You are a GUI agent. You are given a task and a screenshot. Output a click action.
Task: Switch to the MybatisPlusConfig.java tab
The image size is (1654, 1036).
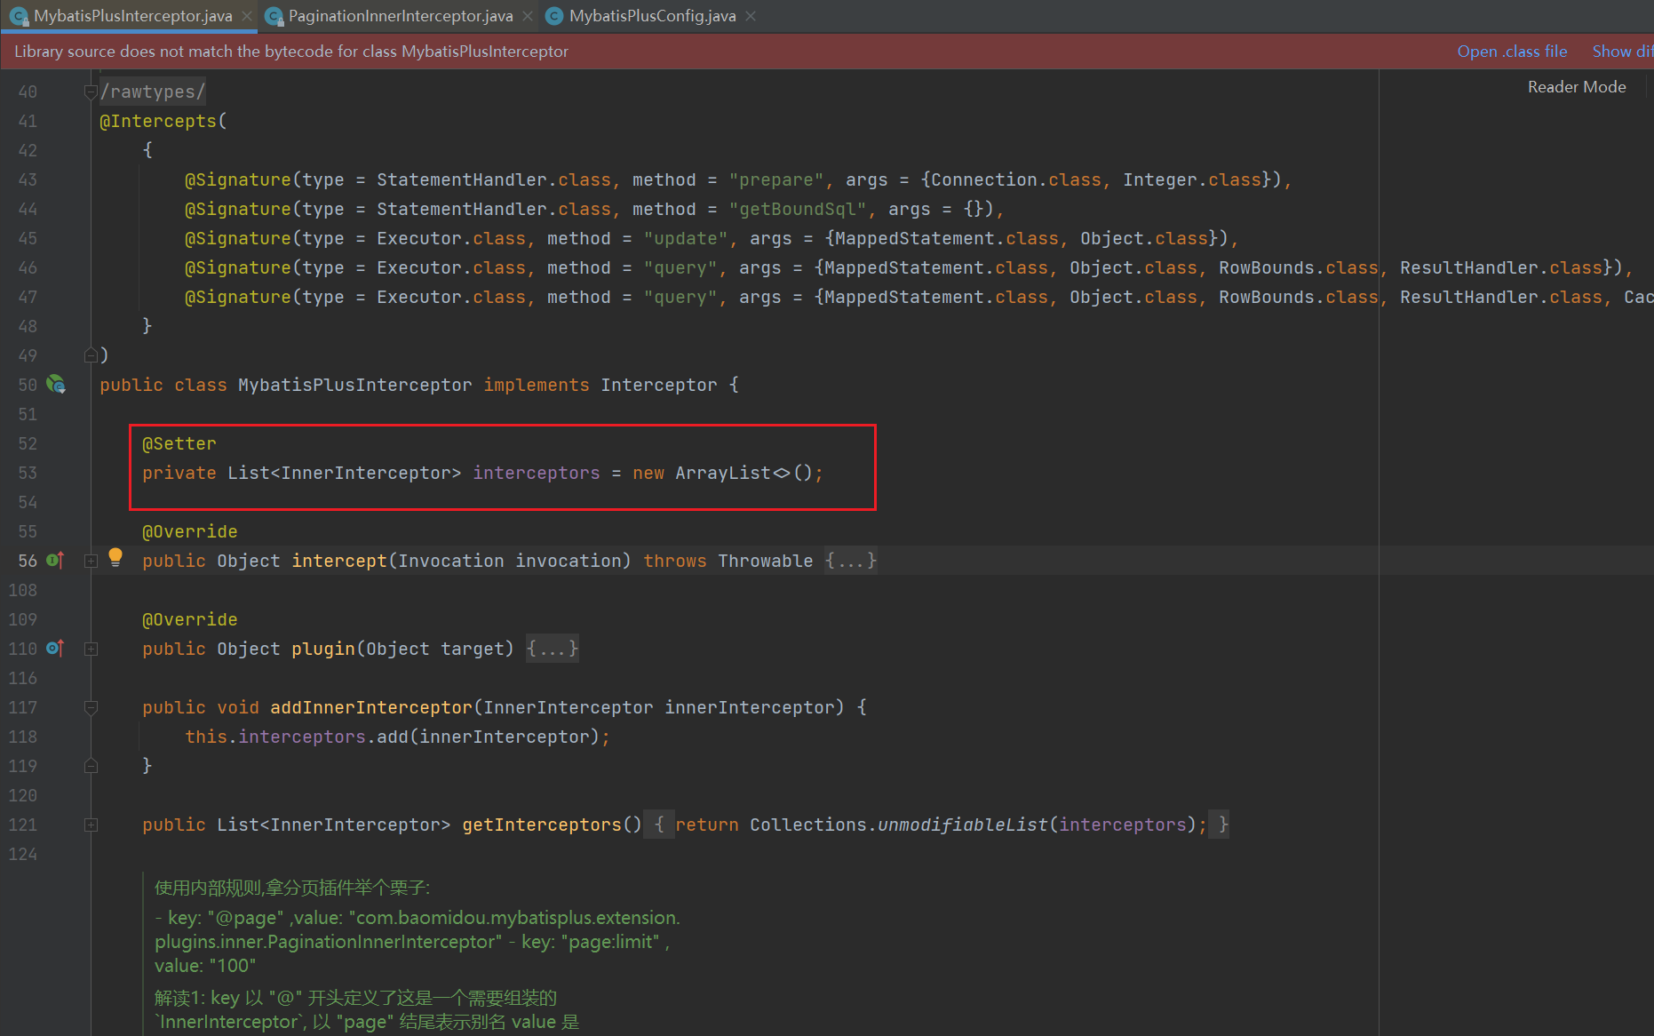click(652, 16)
